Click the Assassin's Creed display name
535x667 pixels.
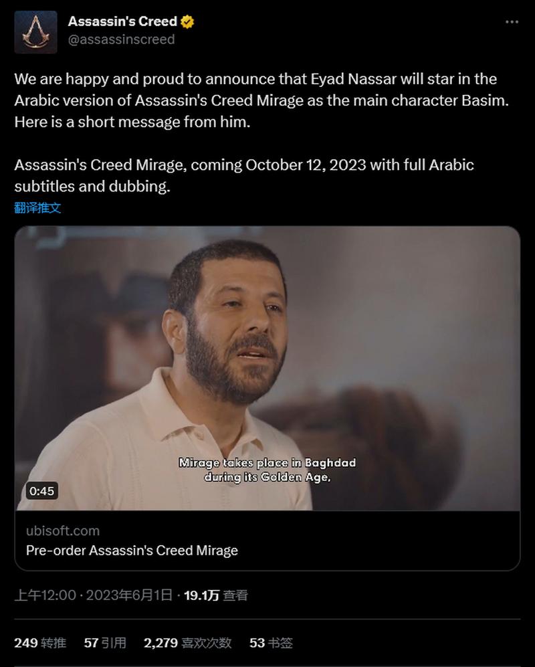point(122,21)
